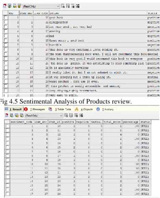The height and width of the screenshot is (198, 160).
Task: Click the Objects tab tree icon
Action: tap(76, 109)
